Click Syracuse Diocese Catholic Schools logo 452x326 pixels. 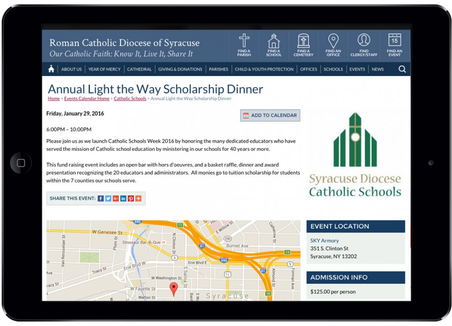point(355,155)
